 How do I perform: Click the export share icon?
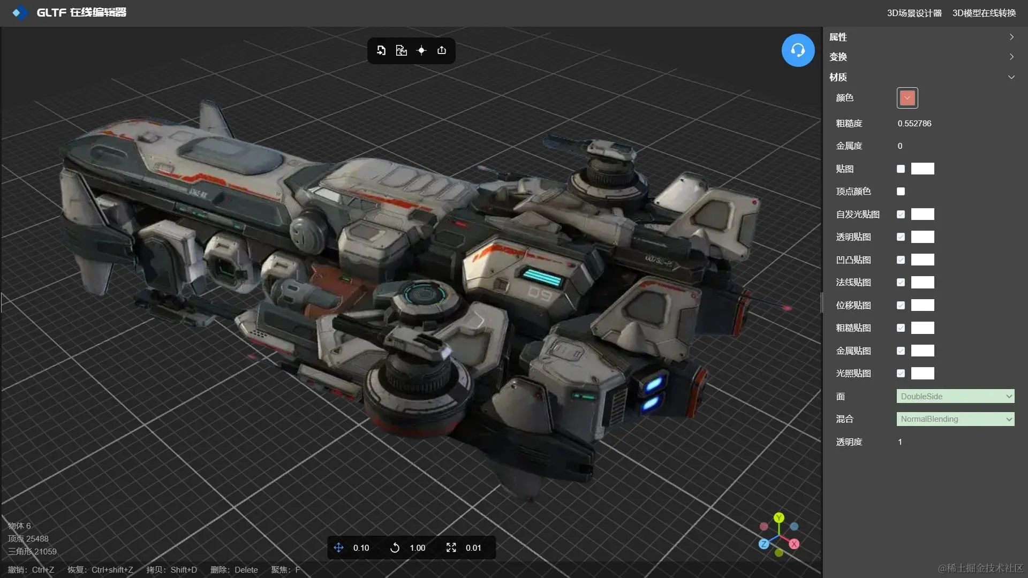point(442,50)
